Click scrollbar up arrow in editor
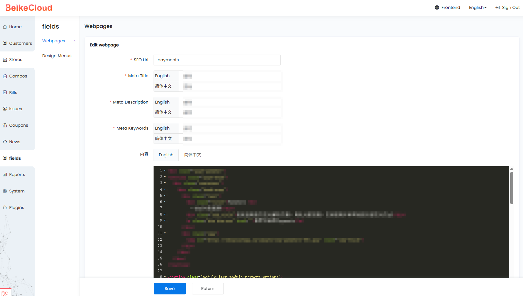The width and height of the screenshot is (523, 296). tap(512, 169)
